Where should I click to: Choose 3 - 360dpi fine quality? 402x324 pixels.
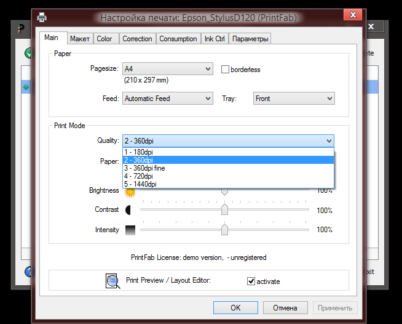click(229, 168)
